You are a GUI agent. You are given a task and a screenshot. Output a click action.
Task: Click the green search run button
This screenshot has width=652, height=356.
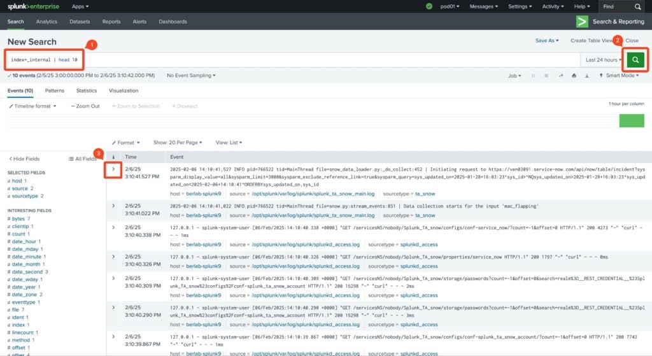pyautogui.click(x=635, y=60)
